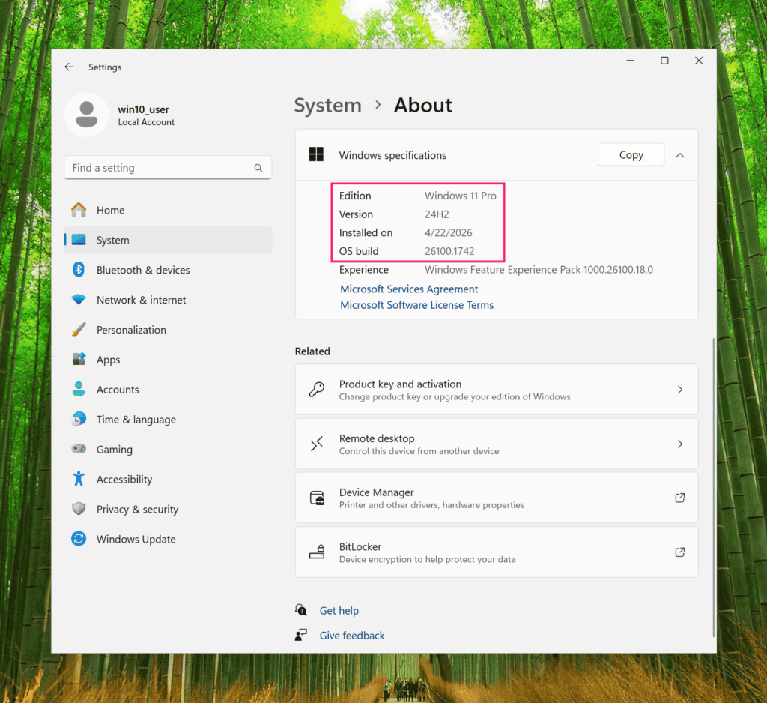Select the Windows Feature Experience Pack text

[x=539, y=270]
